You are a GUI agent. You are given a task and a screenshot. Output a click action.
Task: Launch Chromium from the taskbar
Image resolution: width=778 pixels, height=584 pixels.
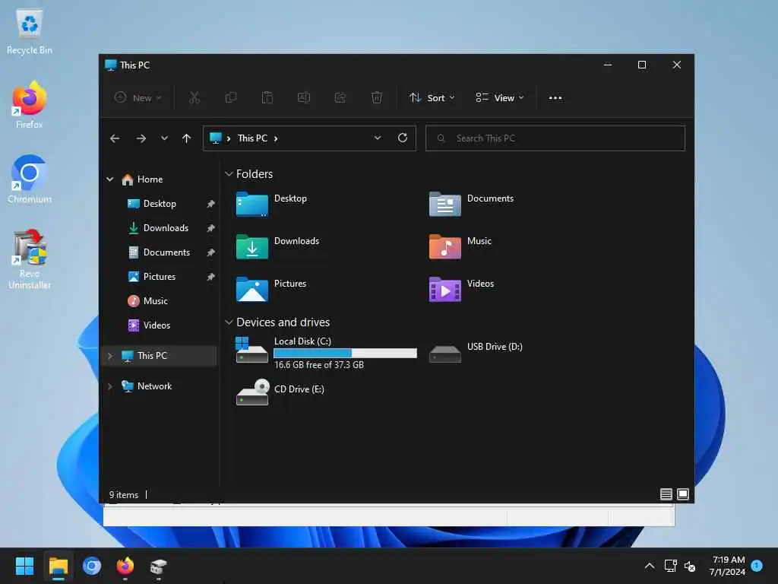(x=92, y=566)
